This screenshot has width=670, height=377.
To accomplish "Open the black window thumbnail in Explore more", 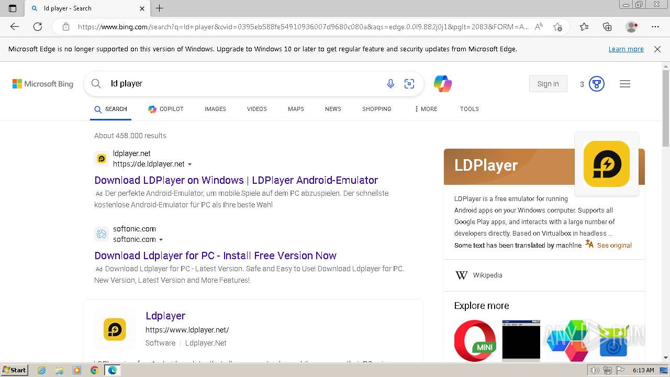I will click(x=521, y=340).
